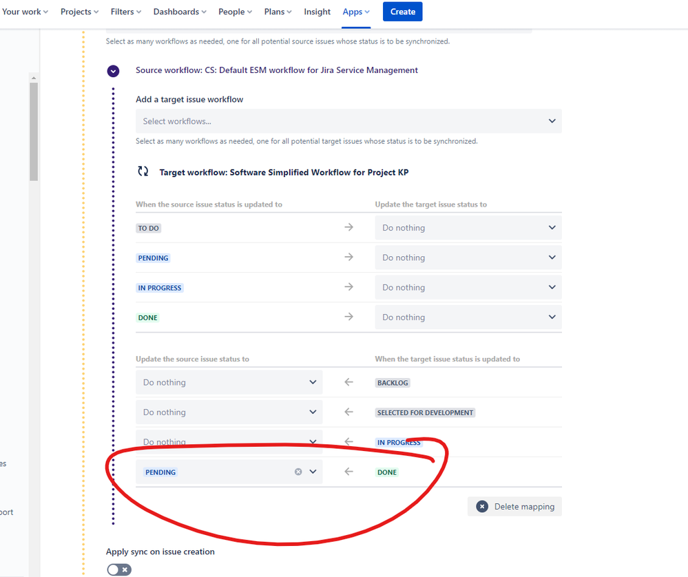Click the left arrow in BACKLOG row

[x=349, y=382]
